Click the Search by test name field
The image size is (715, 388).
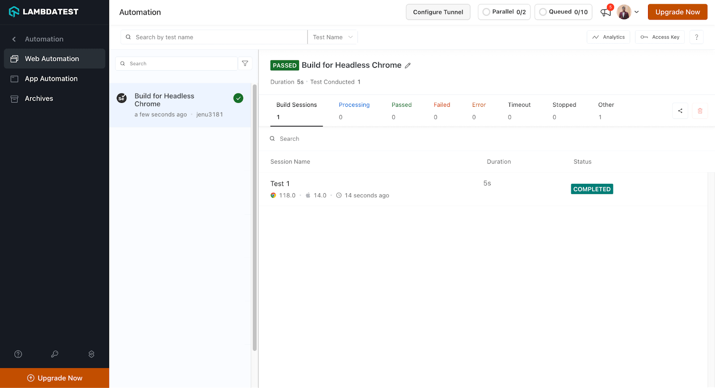point(214,37)
